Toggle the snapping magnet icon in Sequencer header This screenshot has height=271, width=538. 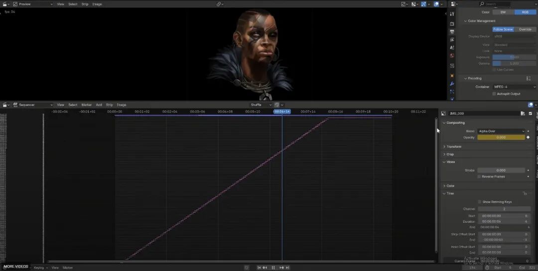[x=277, y=105]
